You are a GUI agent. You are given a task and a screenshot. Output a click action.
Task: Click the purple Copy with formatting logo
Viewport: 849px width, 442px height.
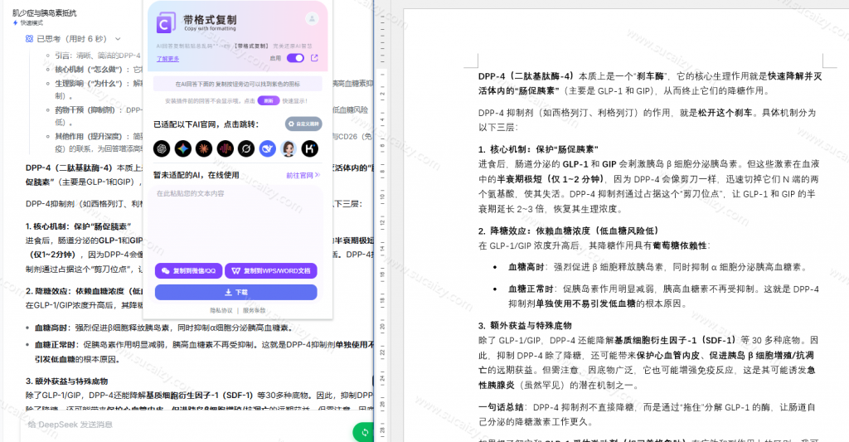[166, 23]
